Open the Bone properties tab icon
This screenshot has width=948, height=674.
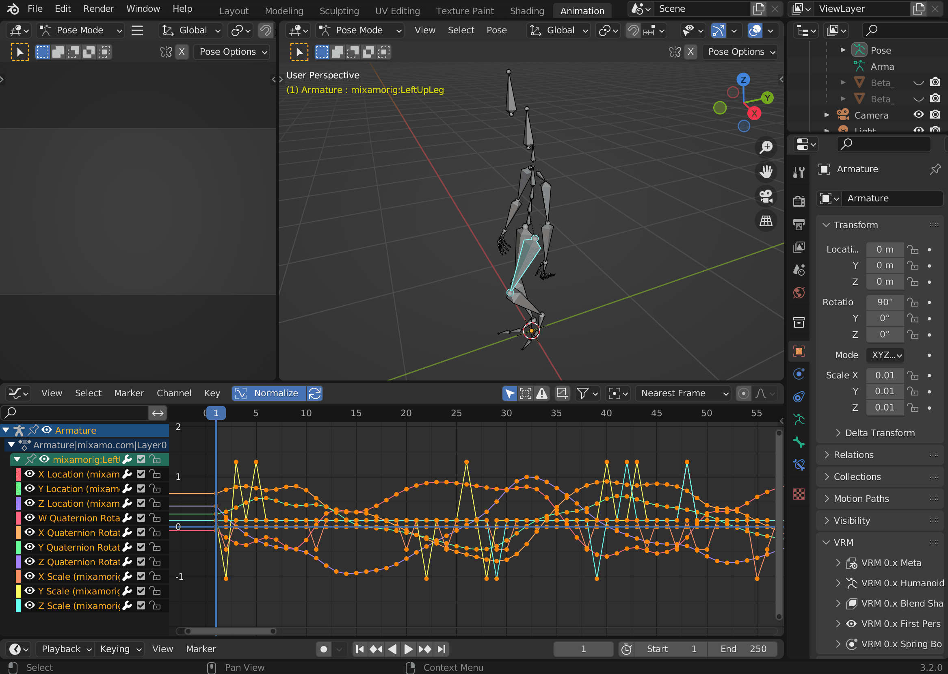pos(799,442)
